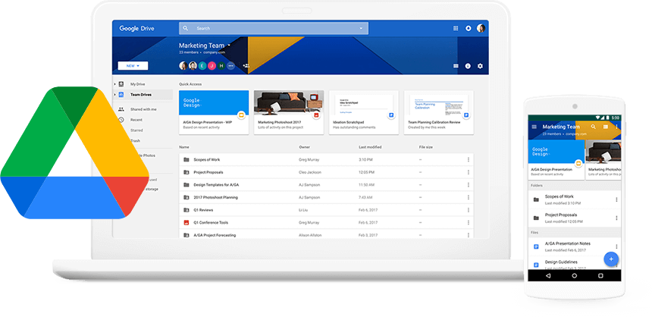Viewport: 652px width, 317px height.
Task: Tap Android back button on phone
Action: click(x=548, y=275)
